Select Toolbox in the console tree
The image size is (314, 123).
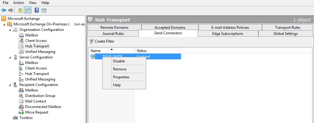pyautogui.click(x=26, y=118)
